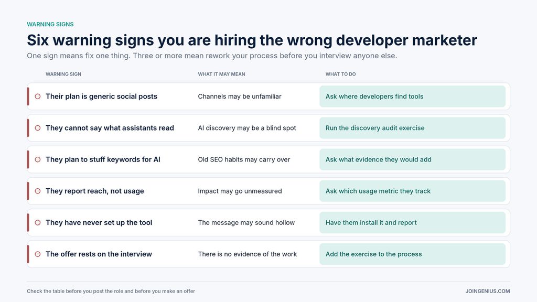Click 'AI discovery may be a blind spot' cell
Image resolution: width=537 pixels, height=302 pixels.
[247, 128]
